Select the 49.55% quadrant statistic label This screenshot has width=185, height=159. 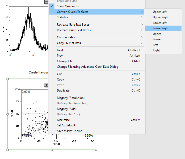[88, 135]
